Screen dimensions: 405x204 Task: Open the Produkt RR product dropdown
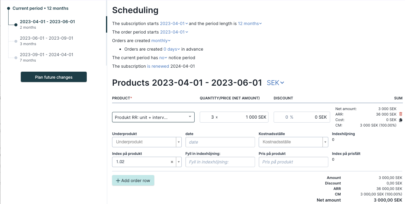click(153, 117)
